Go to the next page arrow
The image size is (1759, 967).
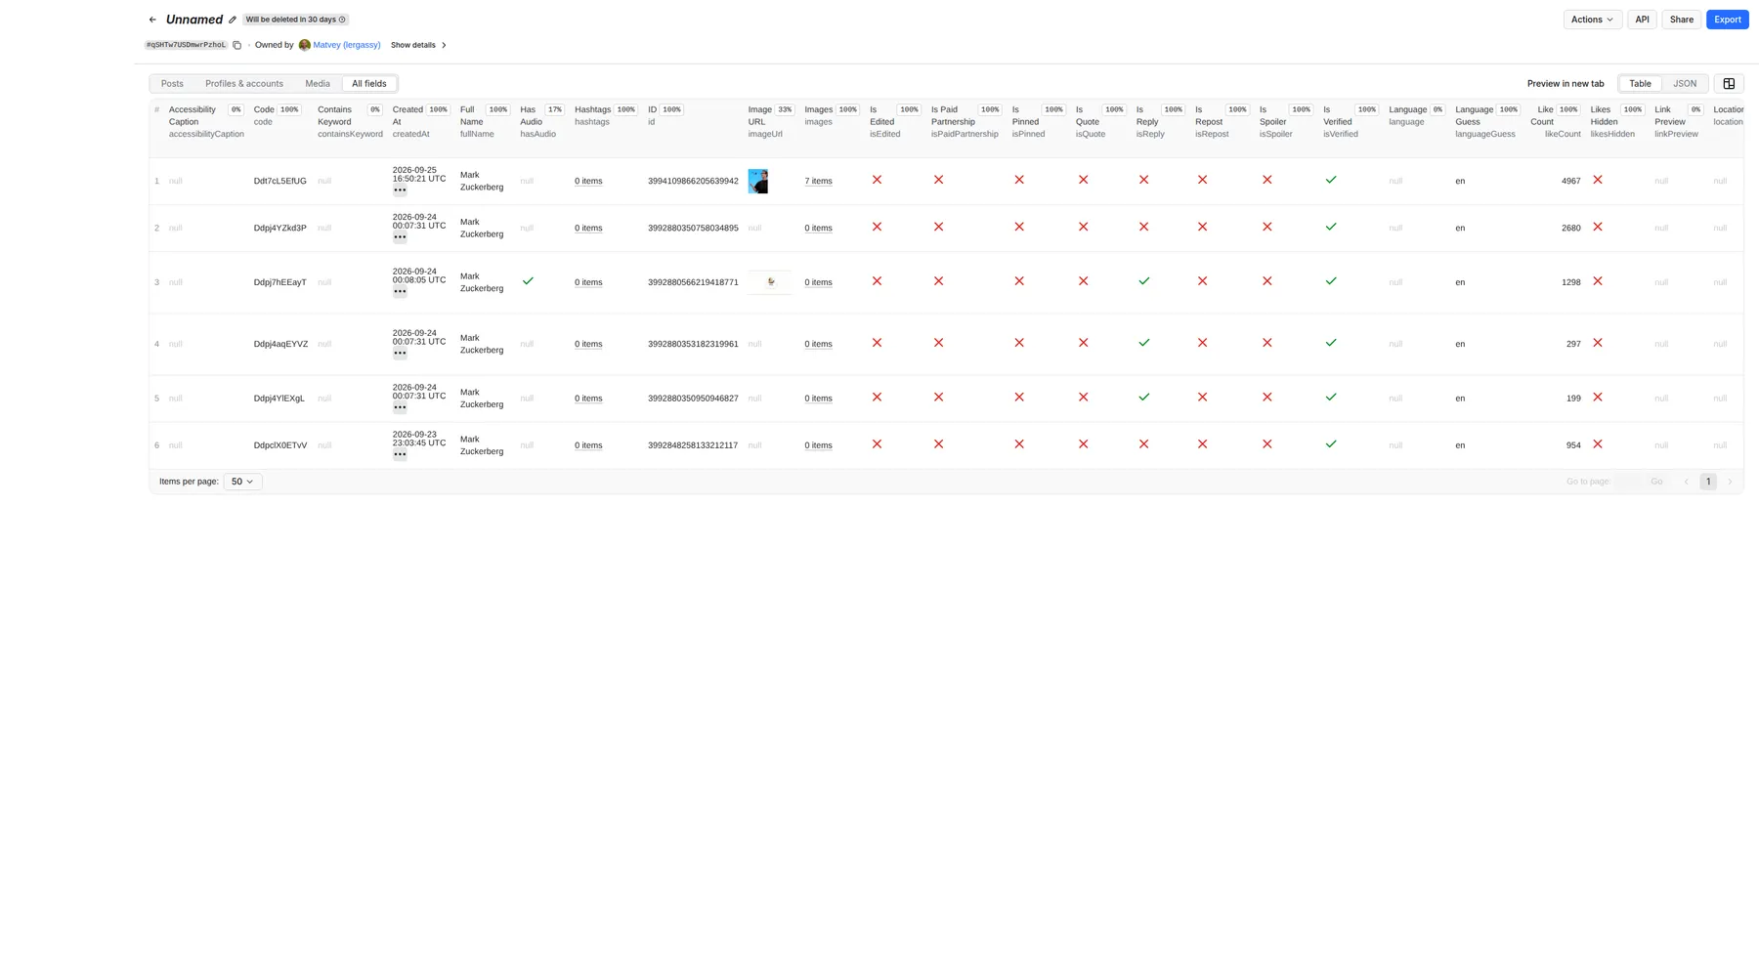coord(1730,482)
